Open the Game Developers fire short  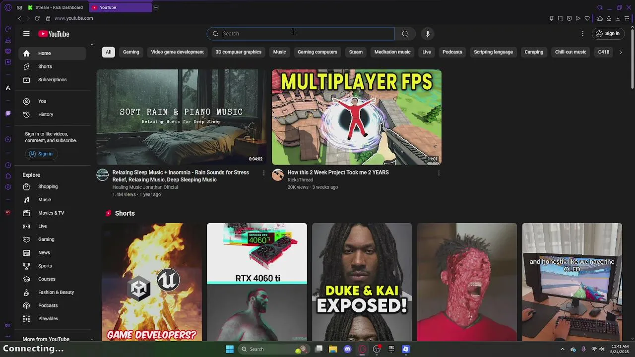pos(152,282)
